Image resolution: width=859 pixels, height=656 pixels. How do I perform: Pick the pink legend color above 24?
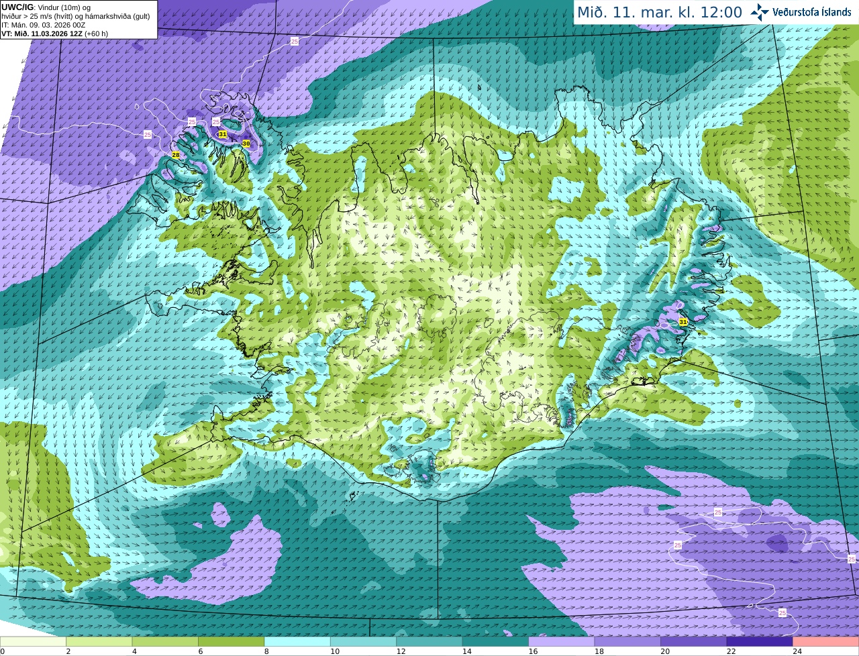coord(826,641)
